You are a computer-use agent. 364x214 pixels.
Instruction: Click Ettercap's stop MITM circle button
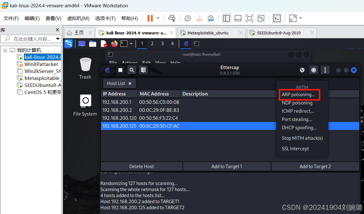pos(314,70)
